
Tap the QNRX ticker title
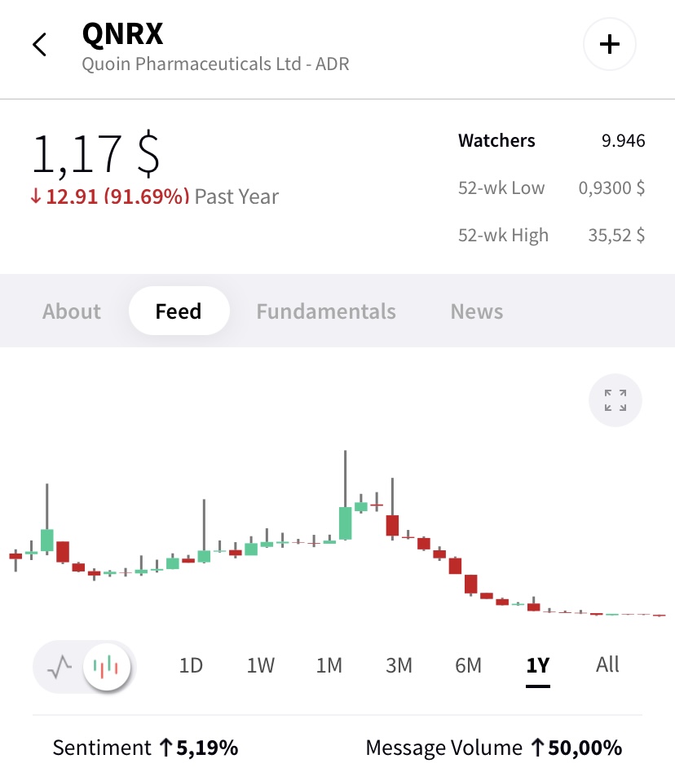122,34
